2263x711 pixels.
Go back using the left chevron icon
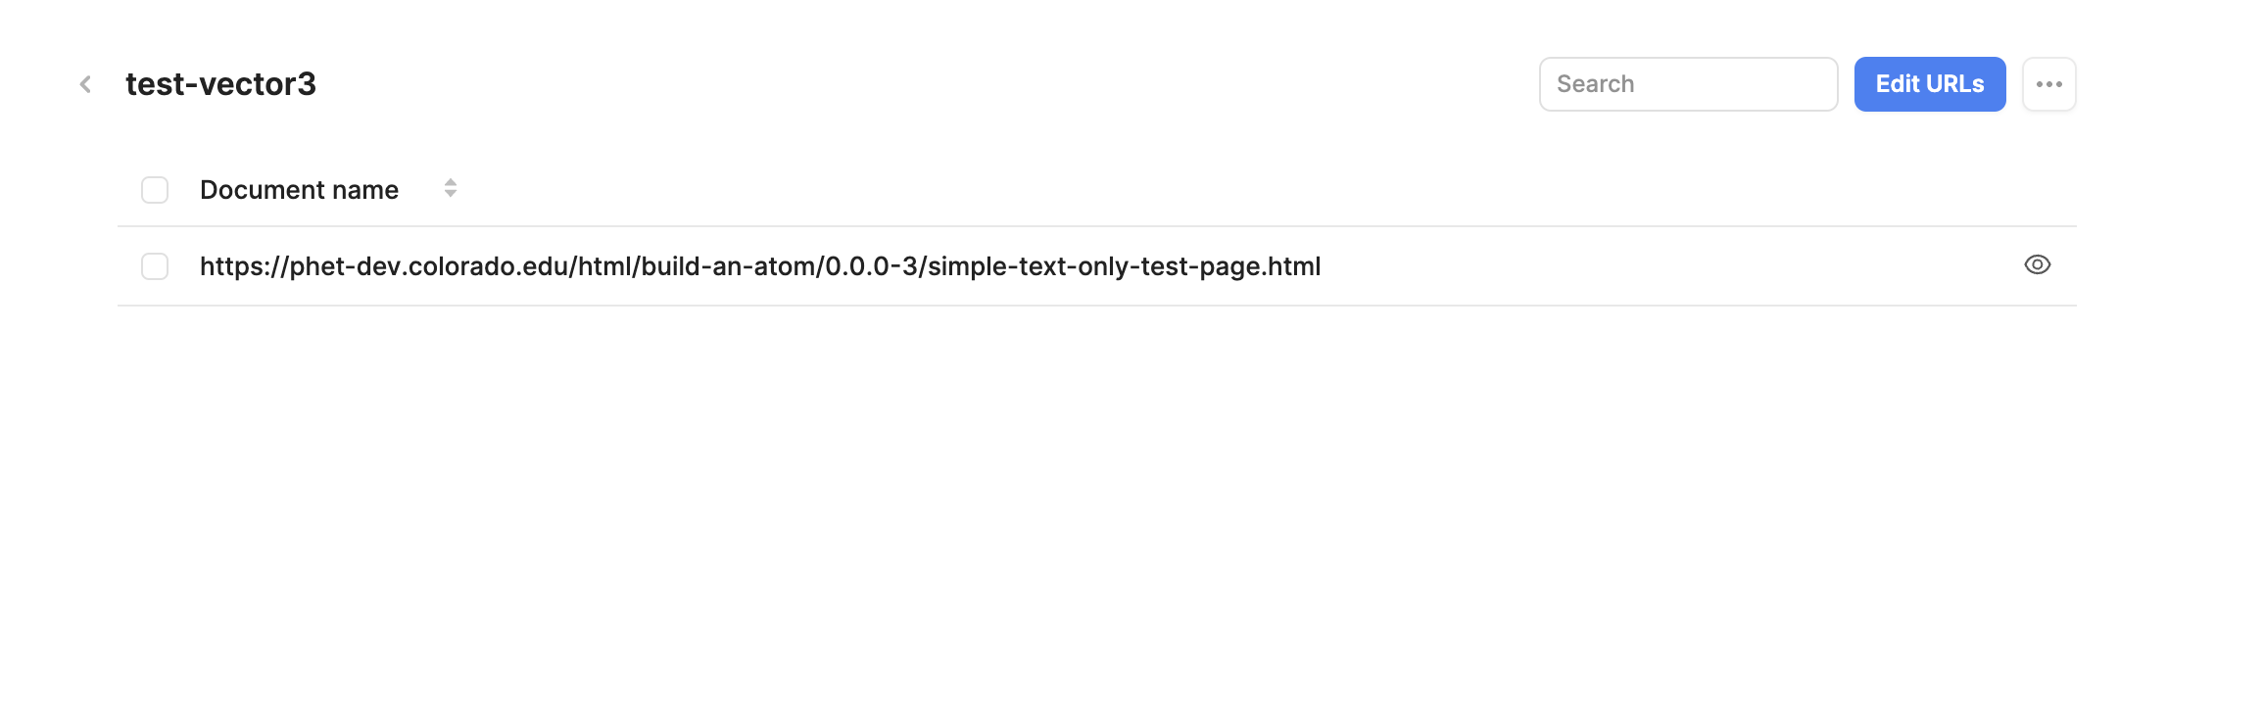pyautogui.click(x=85, y=84)
